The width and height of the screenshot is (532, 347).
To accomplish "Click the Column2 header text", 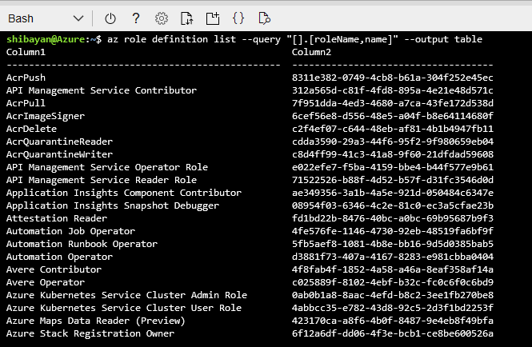I will (x=311, y=52).
